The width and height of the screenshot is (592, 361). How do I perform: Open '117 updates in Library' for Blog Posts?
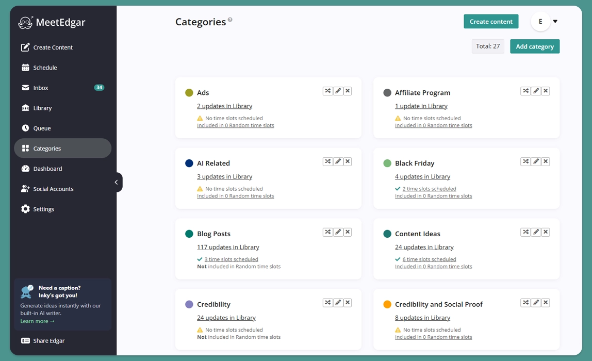(228, 247)
